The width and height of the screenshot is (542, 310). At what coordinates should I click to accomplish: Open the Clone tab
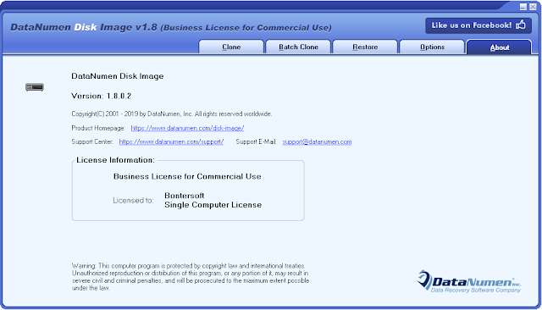click(231, 47)
